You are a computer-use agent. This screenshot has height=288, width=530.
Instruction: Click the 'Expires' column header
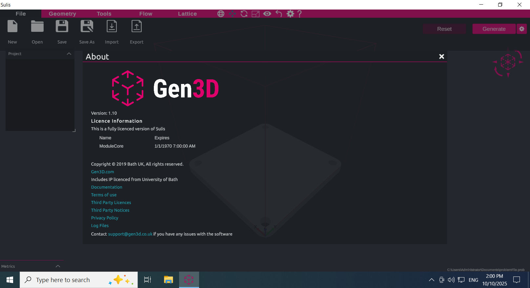coord(162,138)
